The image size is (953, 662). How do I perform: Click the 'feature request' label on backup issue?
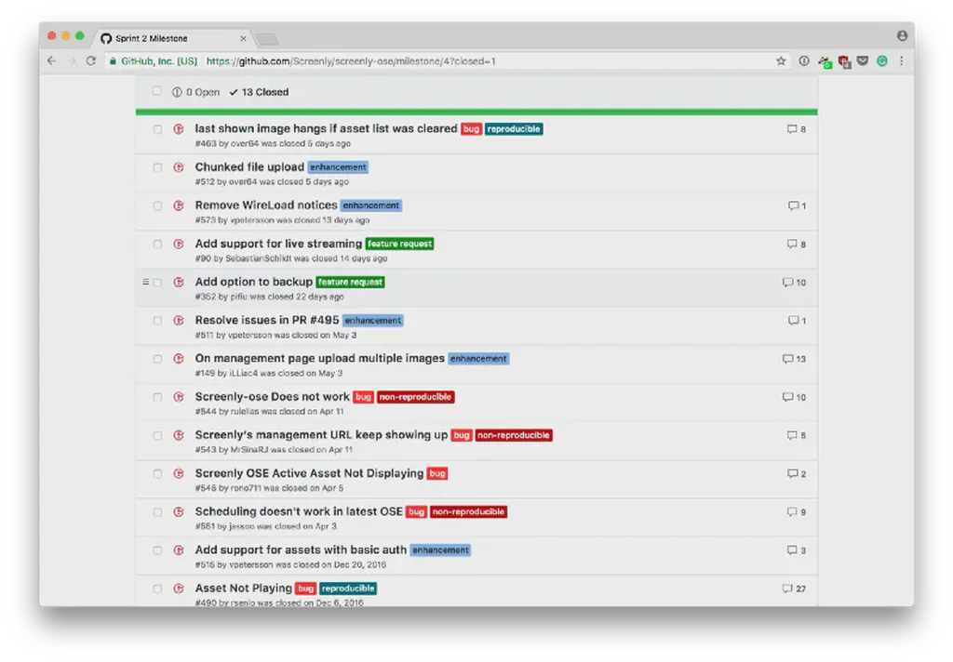pos(350,282)
